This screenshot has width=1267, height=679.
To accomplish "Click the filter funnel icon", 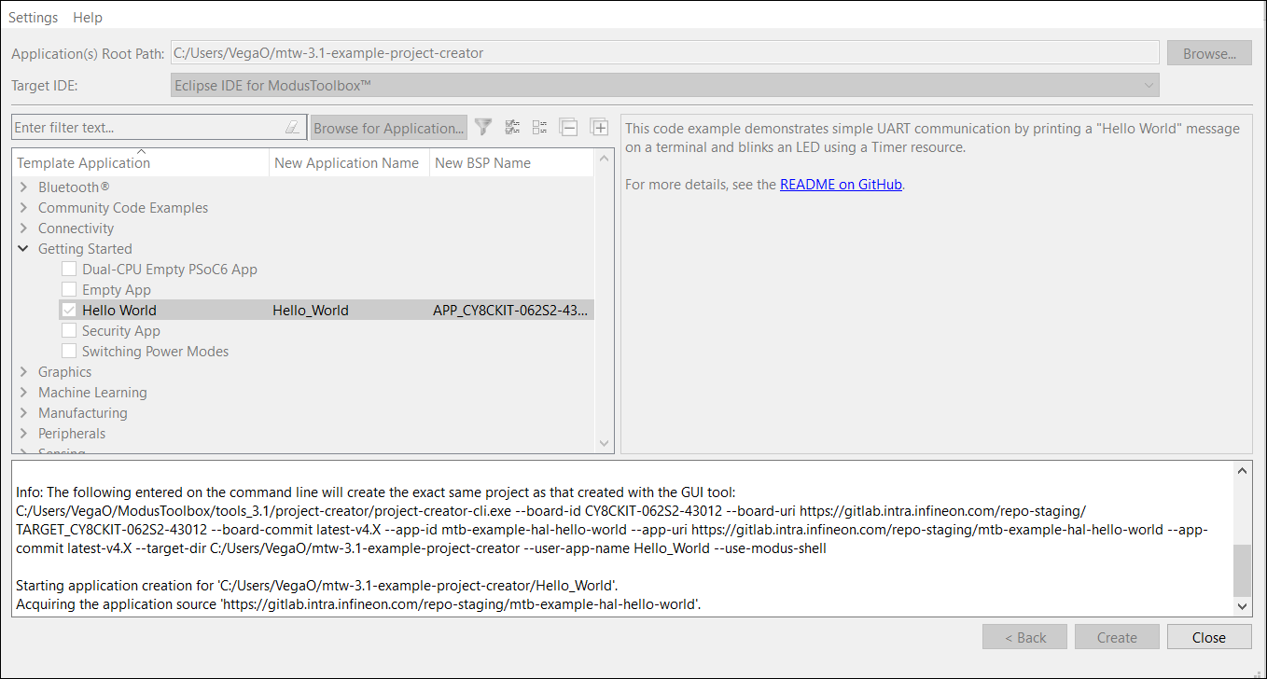I will click(483, 127).
